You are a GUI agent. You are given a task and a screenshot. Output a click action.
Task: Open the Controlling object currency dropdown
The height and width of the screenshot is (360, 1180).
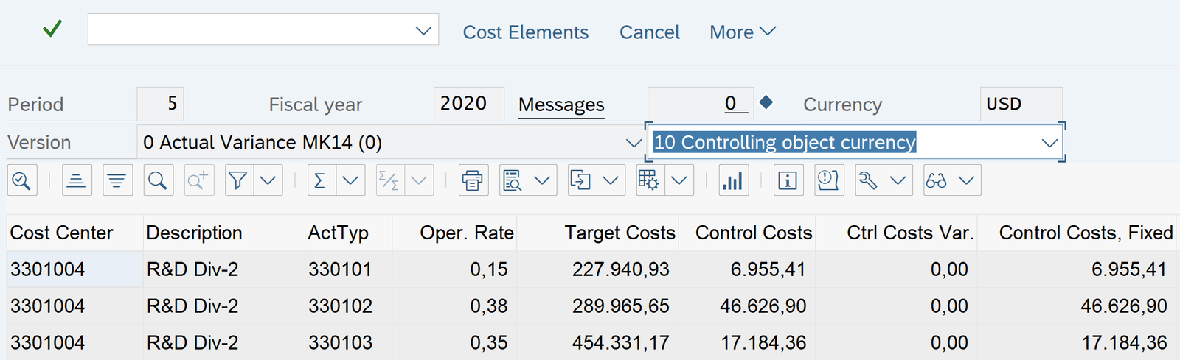click(1049, 143)
